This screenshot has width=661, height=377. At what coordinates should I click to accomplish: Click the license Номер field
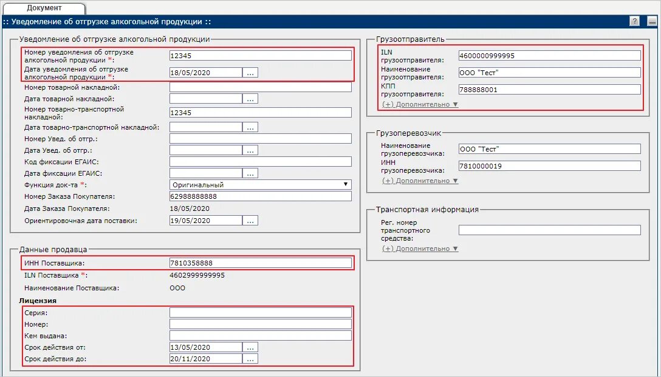pyautogui.click(x=261, y=324)
